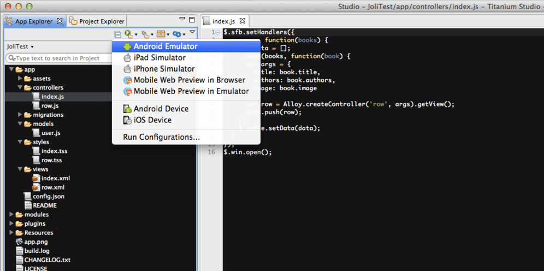The width and height of the screenshot is (544, 271).
Task: Close the index.js editor tab
Action: (243, 21)
